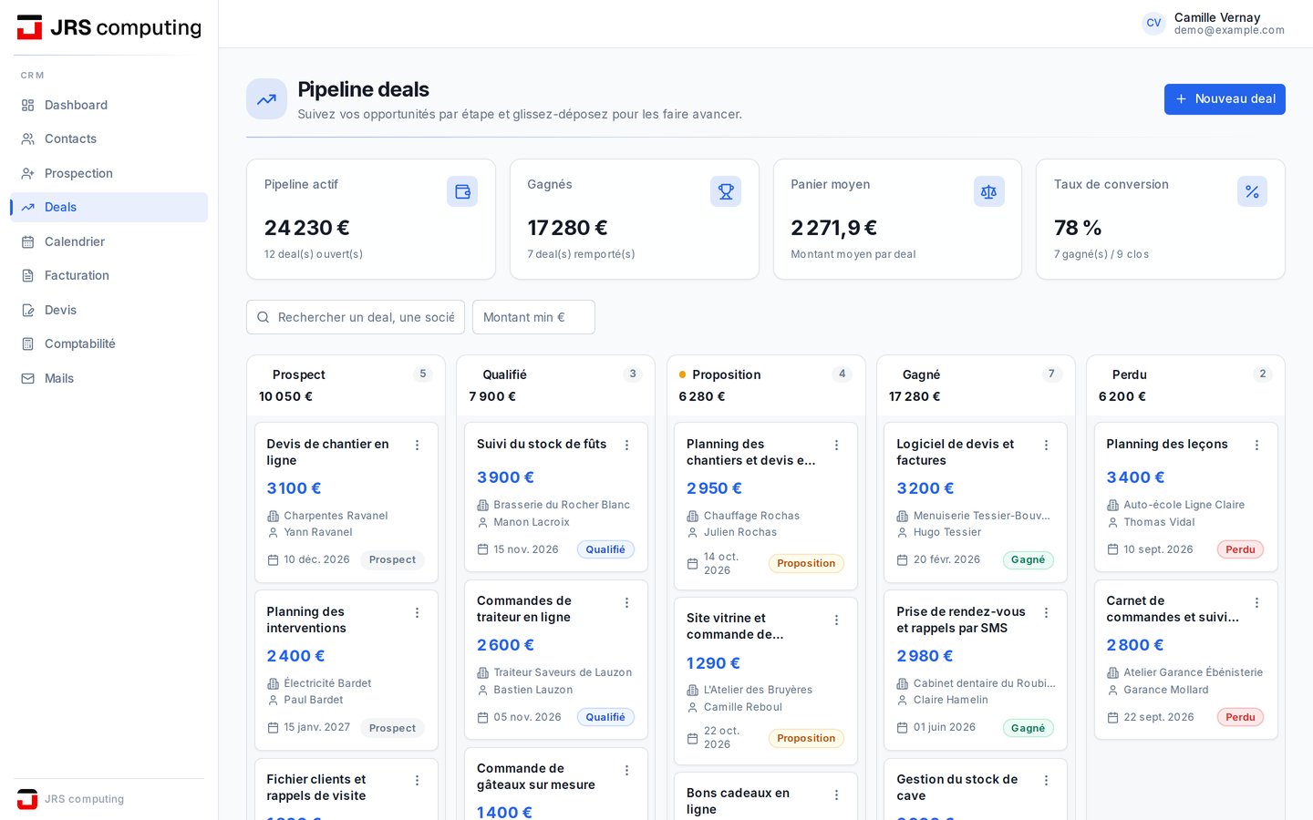Open options menu for Commande de gâteaux sur mesure

626,771
